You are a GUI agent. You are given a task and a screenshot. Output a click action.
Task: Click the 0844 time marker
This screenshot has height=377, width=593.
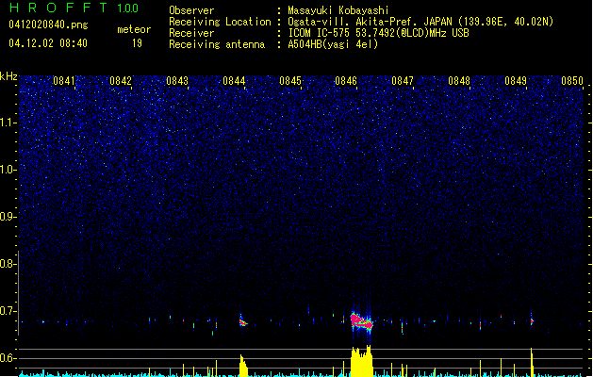[x=234, y=81]
